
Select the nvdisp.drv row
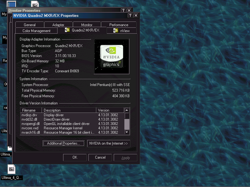point(72,115)
